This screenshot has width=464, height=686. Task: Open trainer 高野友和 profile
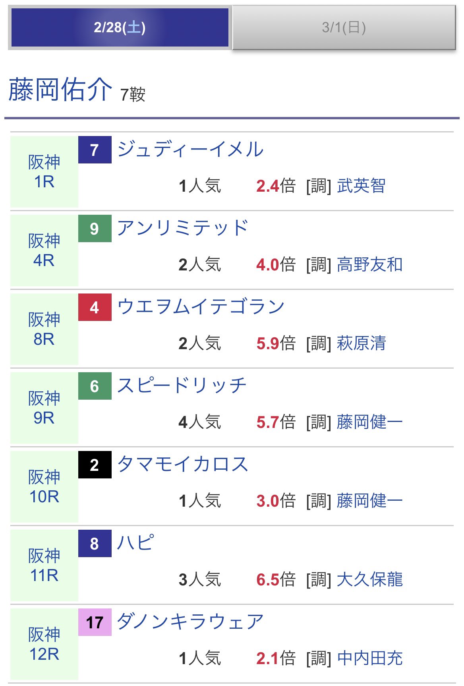[369, 264]
